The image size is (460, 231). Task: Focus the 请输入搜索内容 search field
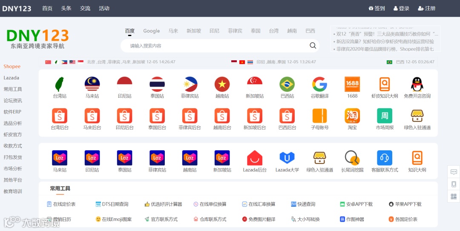[x=220, y=46]
